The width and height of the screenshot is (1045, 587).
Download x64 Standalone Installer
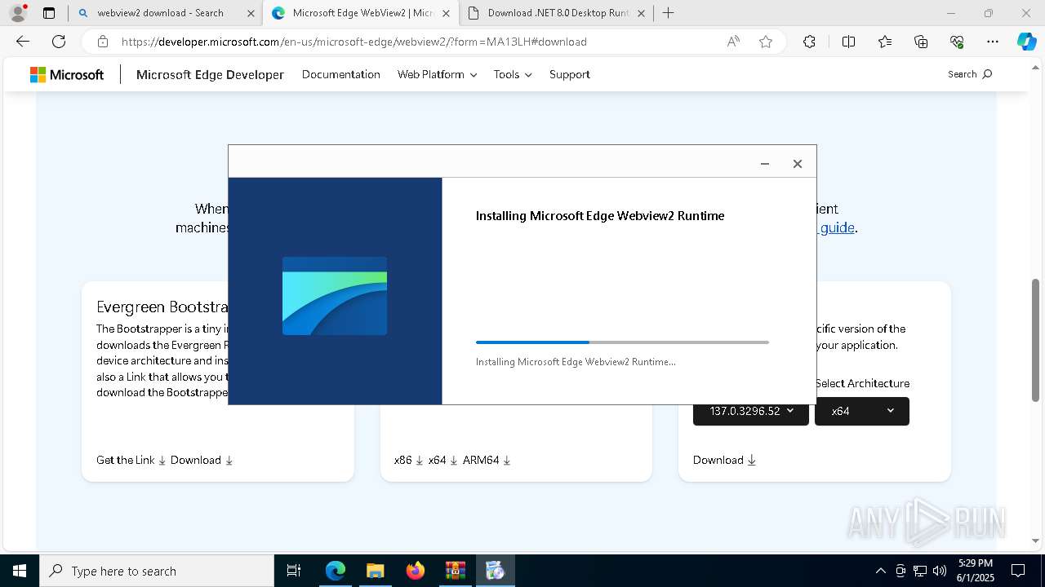[443, 460]
